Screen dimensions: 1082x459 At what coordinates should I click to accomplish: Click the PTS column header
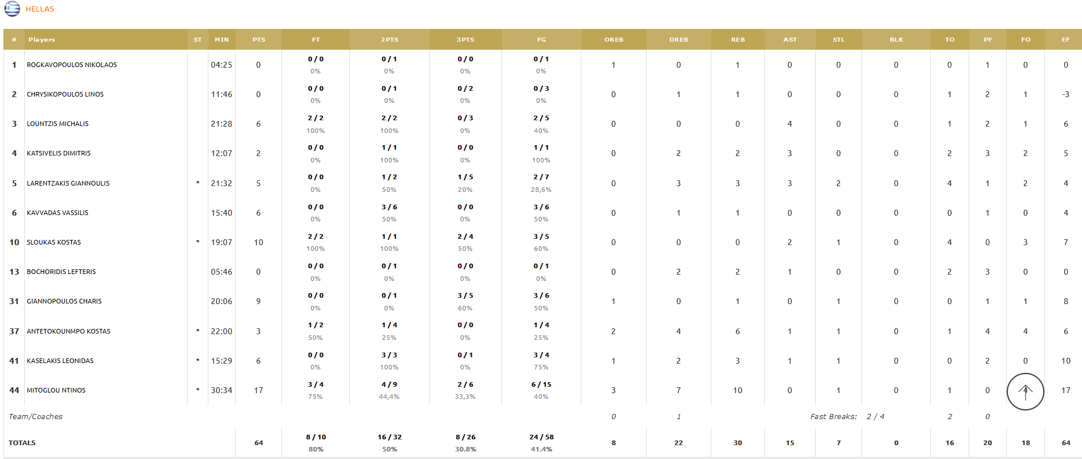(259, 40)
